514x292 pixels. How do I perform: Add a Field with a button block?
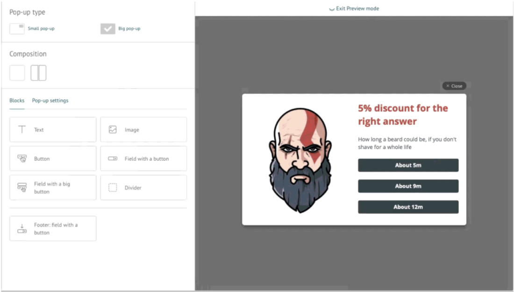pyautogui.click(x=143, y=159)
